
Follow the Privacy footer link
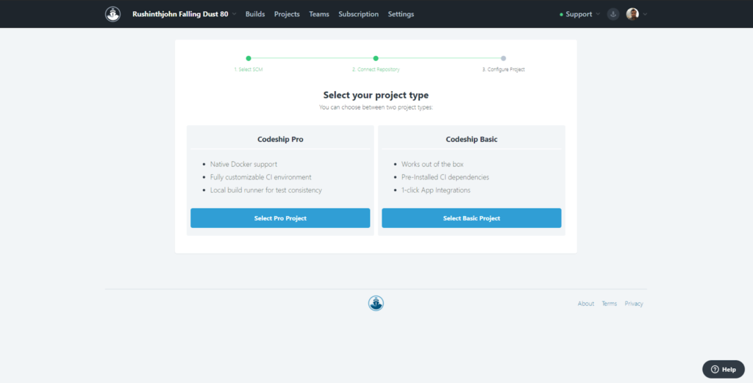click(634, 304)
